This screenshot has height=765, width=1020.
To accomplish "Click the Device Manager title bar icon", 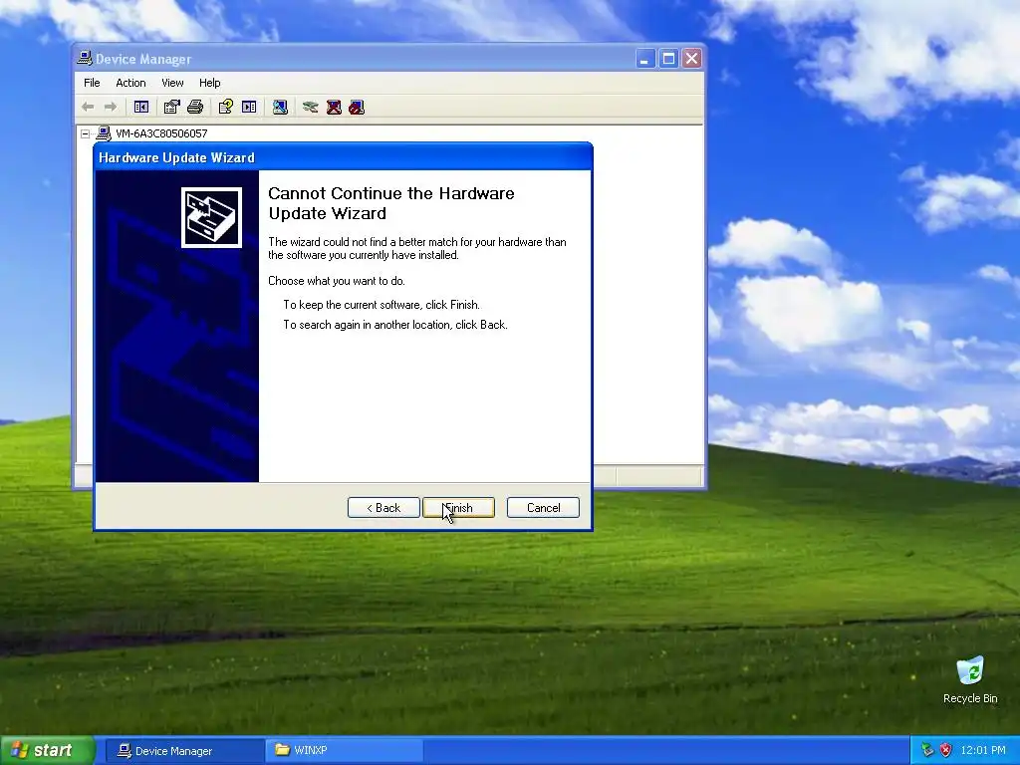I will click(85, 59).
